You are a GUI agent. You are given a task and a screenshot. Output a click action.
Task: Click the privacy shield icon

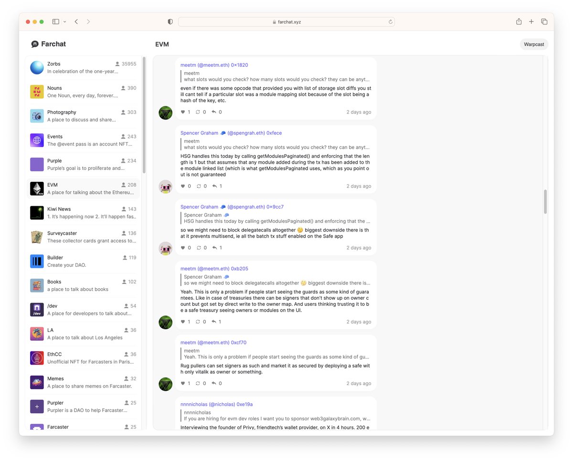pyautogui.click(x=170, y=21)
